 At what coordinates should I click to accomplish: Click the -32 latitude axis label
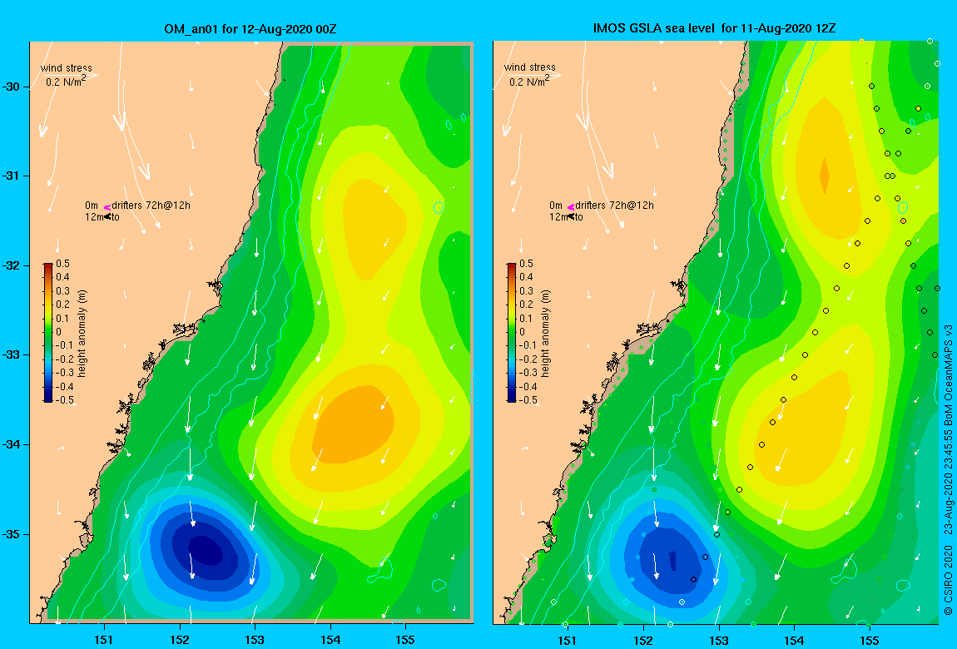(x=12, y=266)
